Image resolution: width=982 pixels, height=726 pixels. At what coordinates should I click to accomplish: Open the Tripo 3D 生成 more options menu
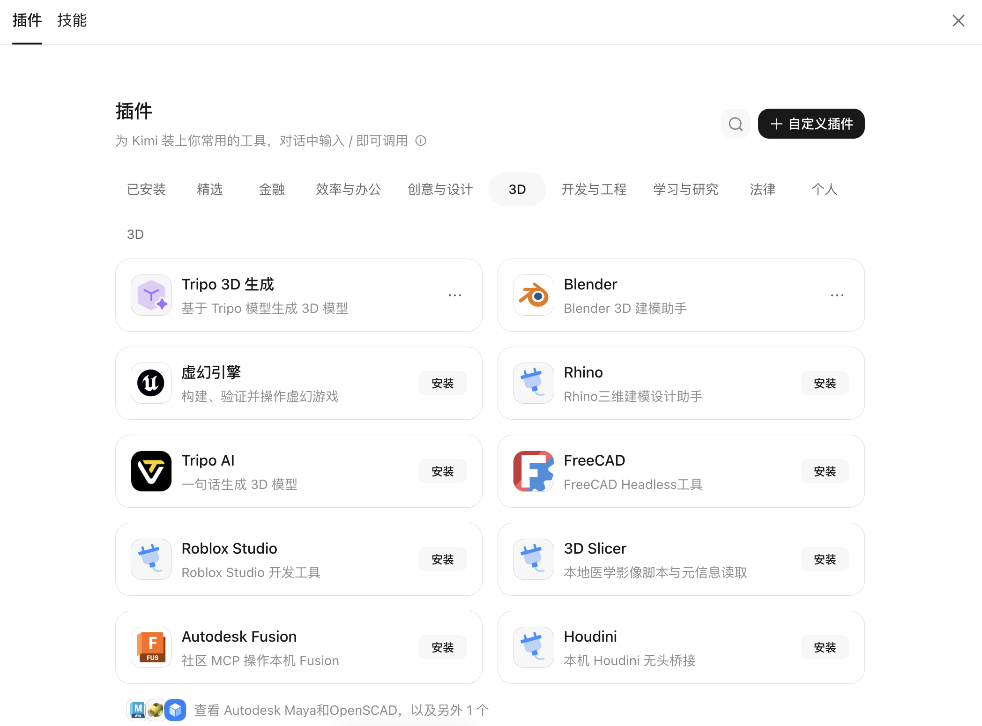pyautogui.click(x=455, y=295)
